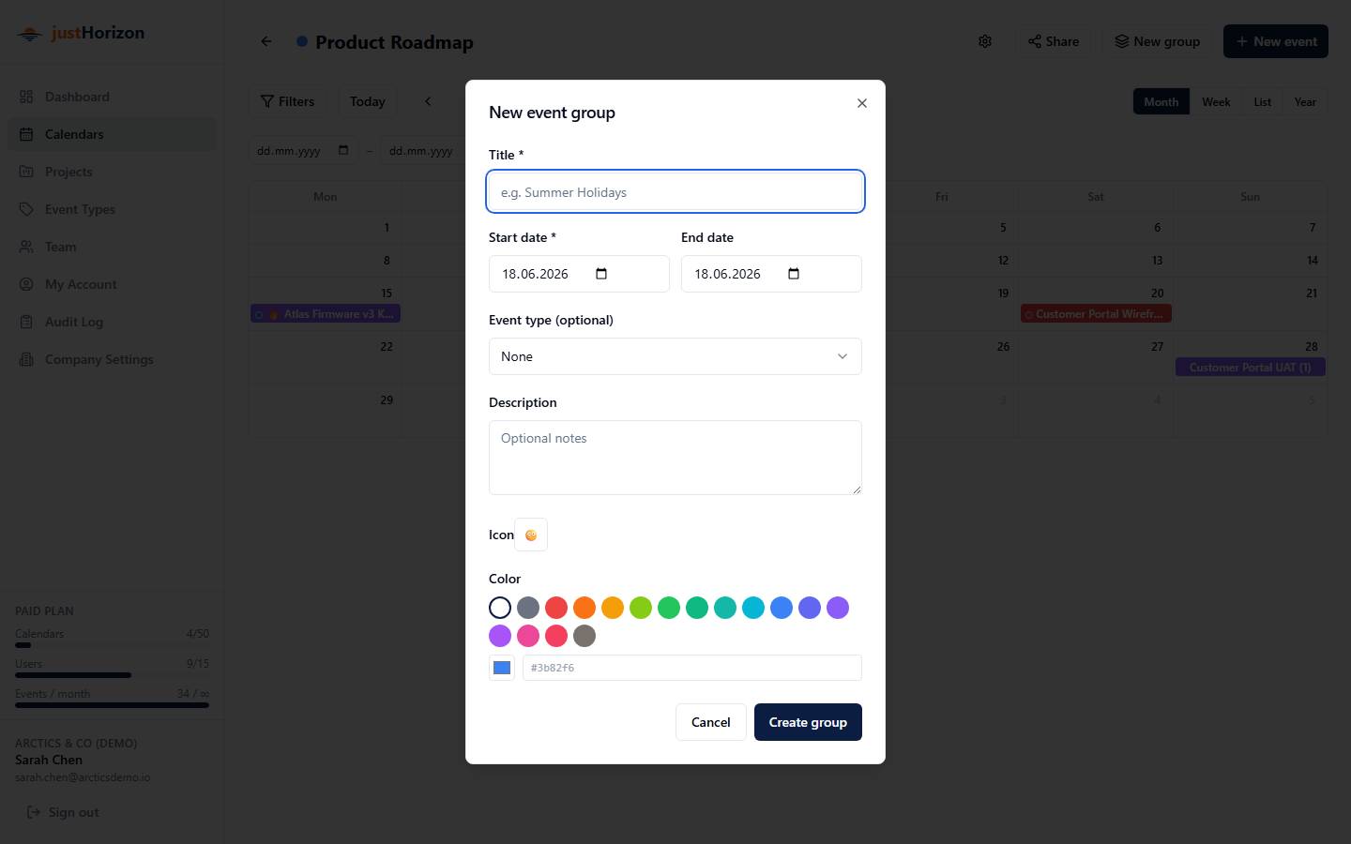Select the orange color swatch
The width and height of the screenshot is (1351, 844).
(x=584, y=608)
